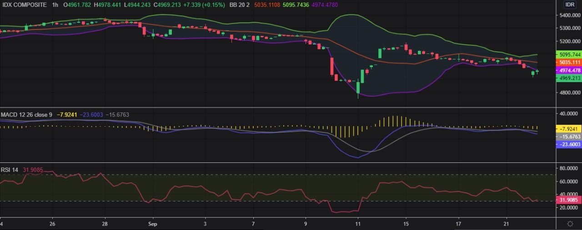Click date 15 on time axis

click(x=406, y=224)
